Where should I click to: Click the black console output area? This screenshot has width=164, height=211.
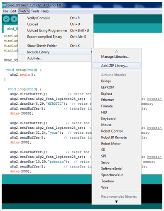coord(47,194)
